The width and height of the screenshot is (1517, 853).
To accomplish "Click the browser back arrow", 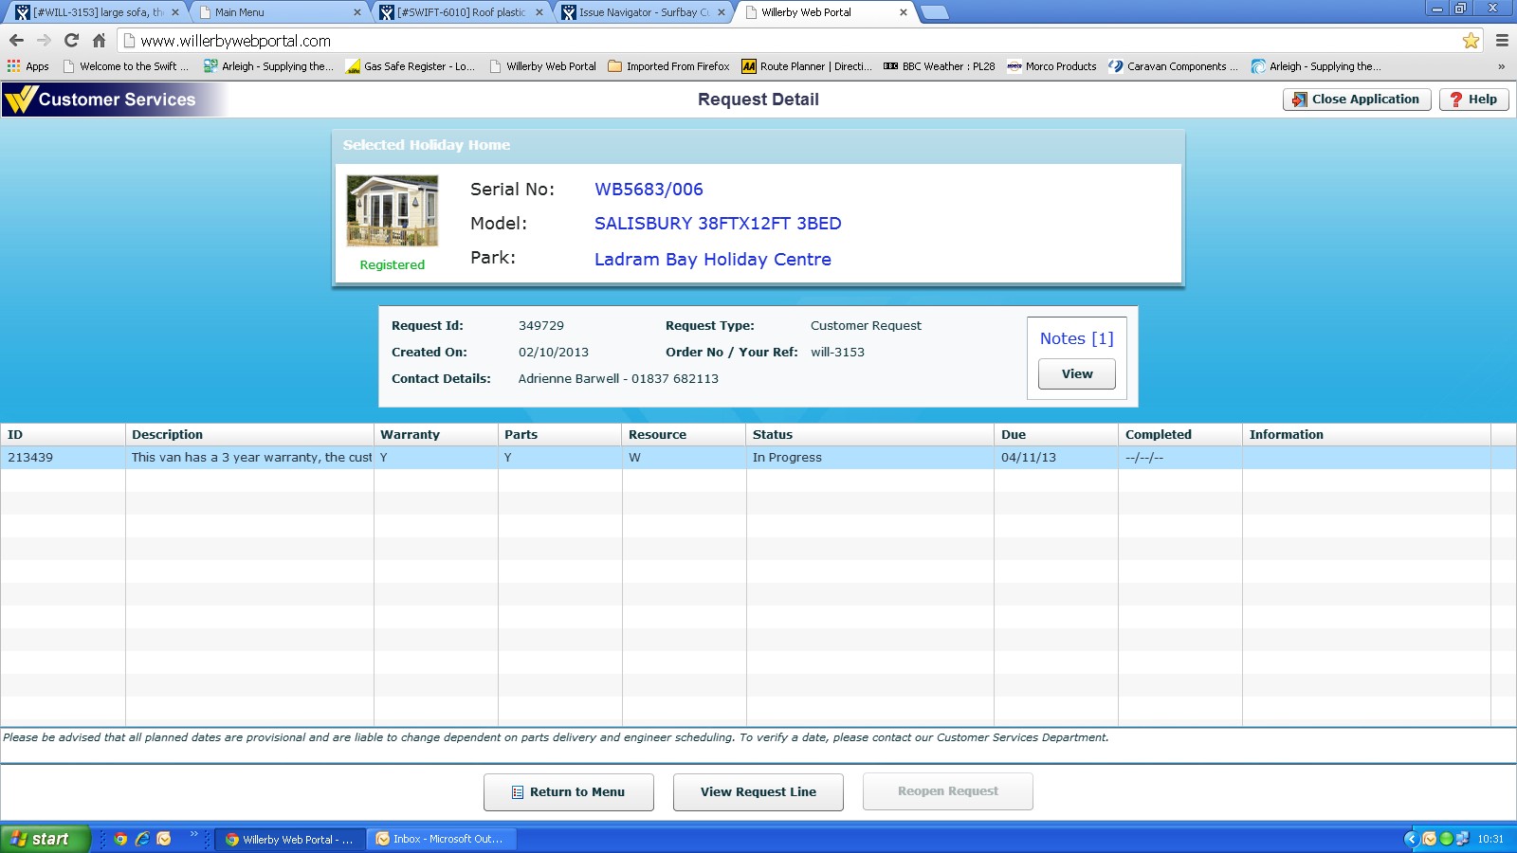I will (x=16, y=41).
